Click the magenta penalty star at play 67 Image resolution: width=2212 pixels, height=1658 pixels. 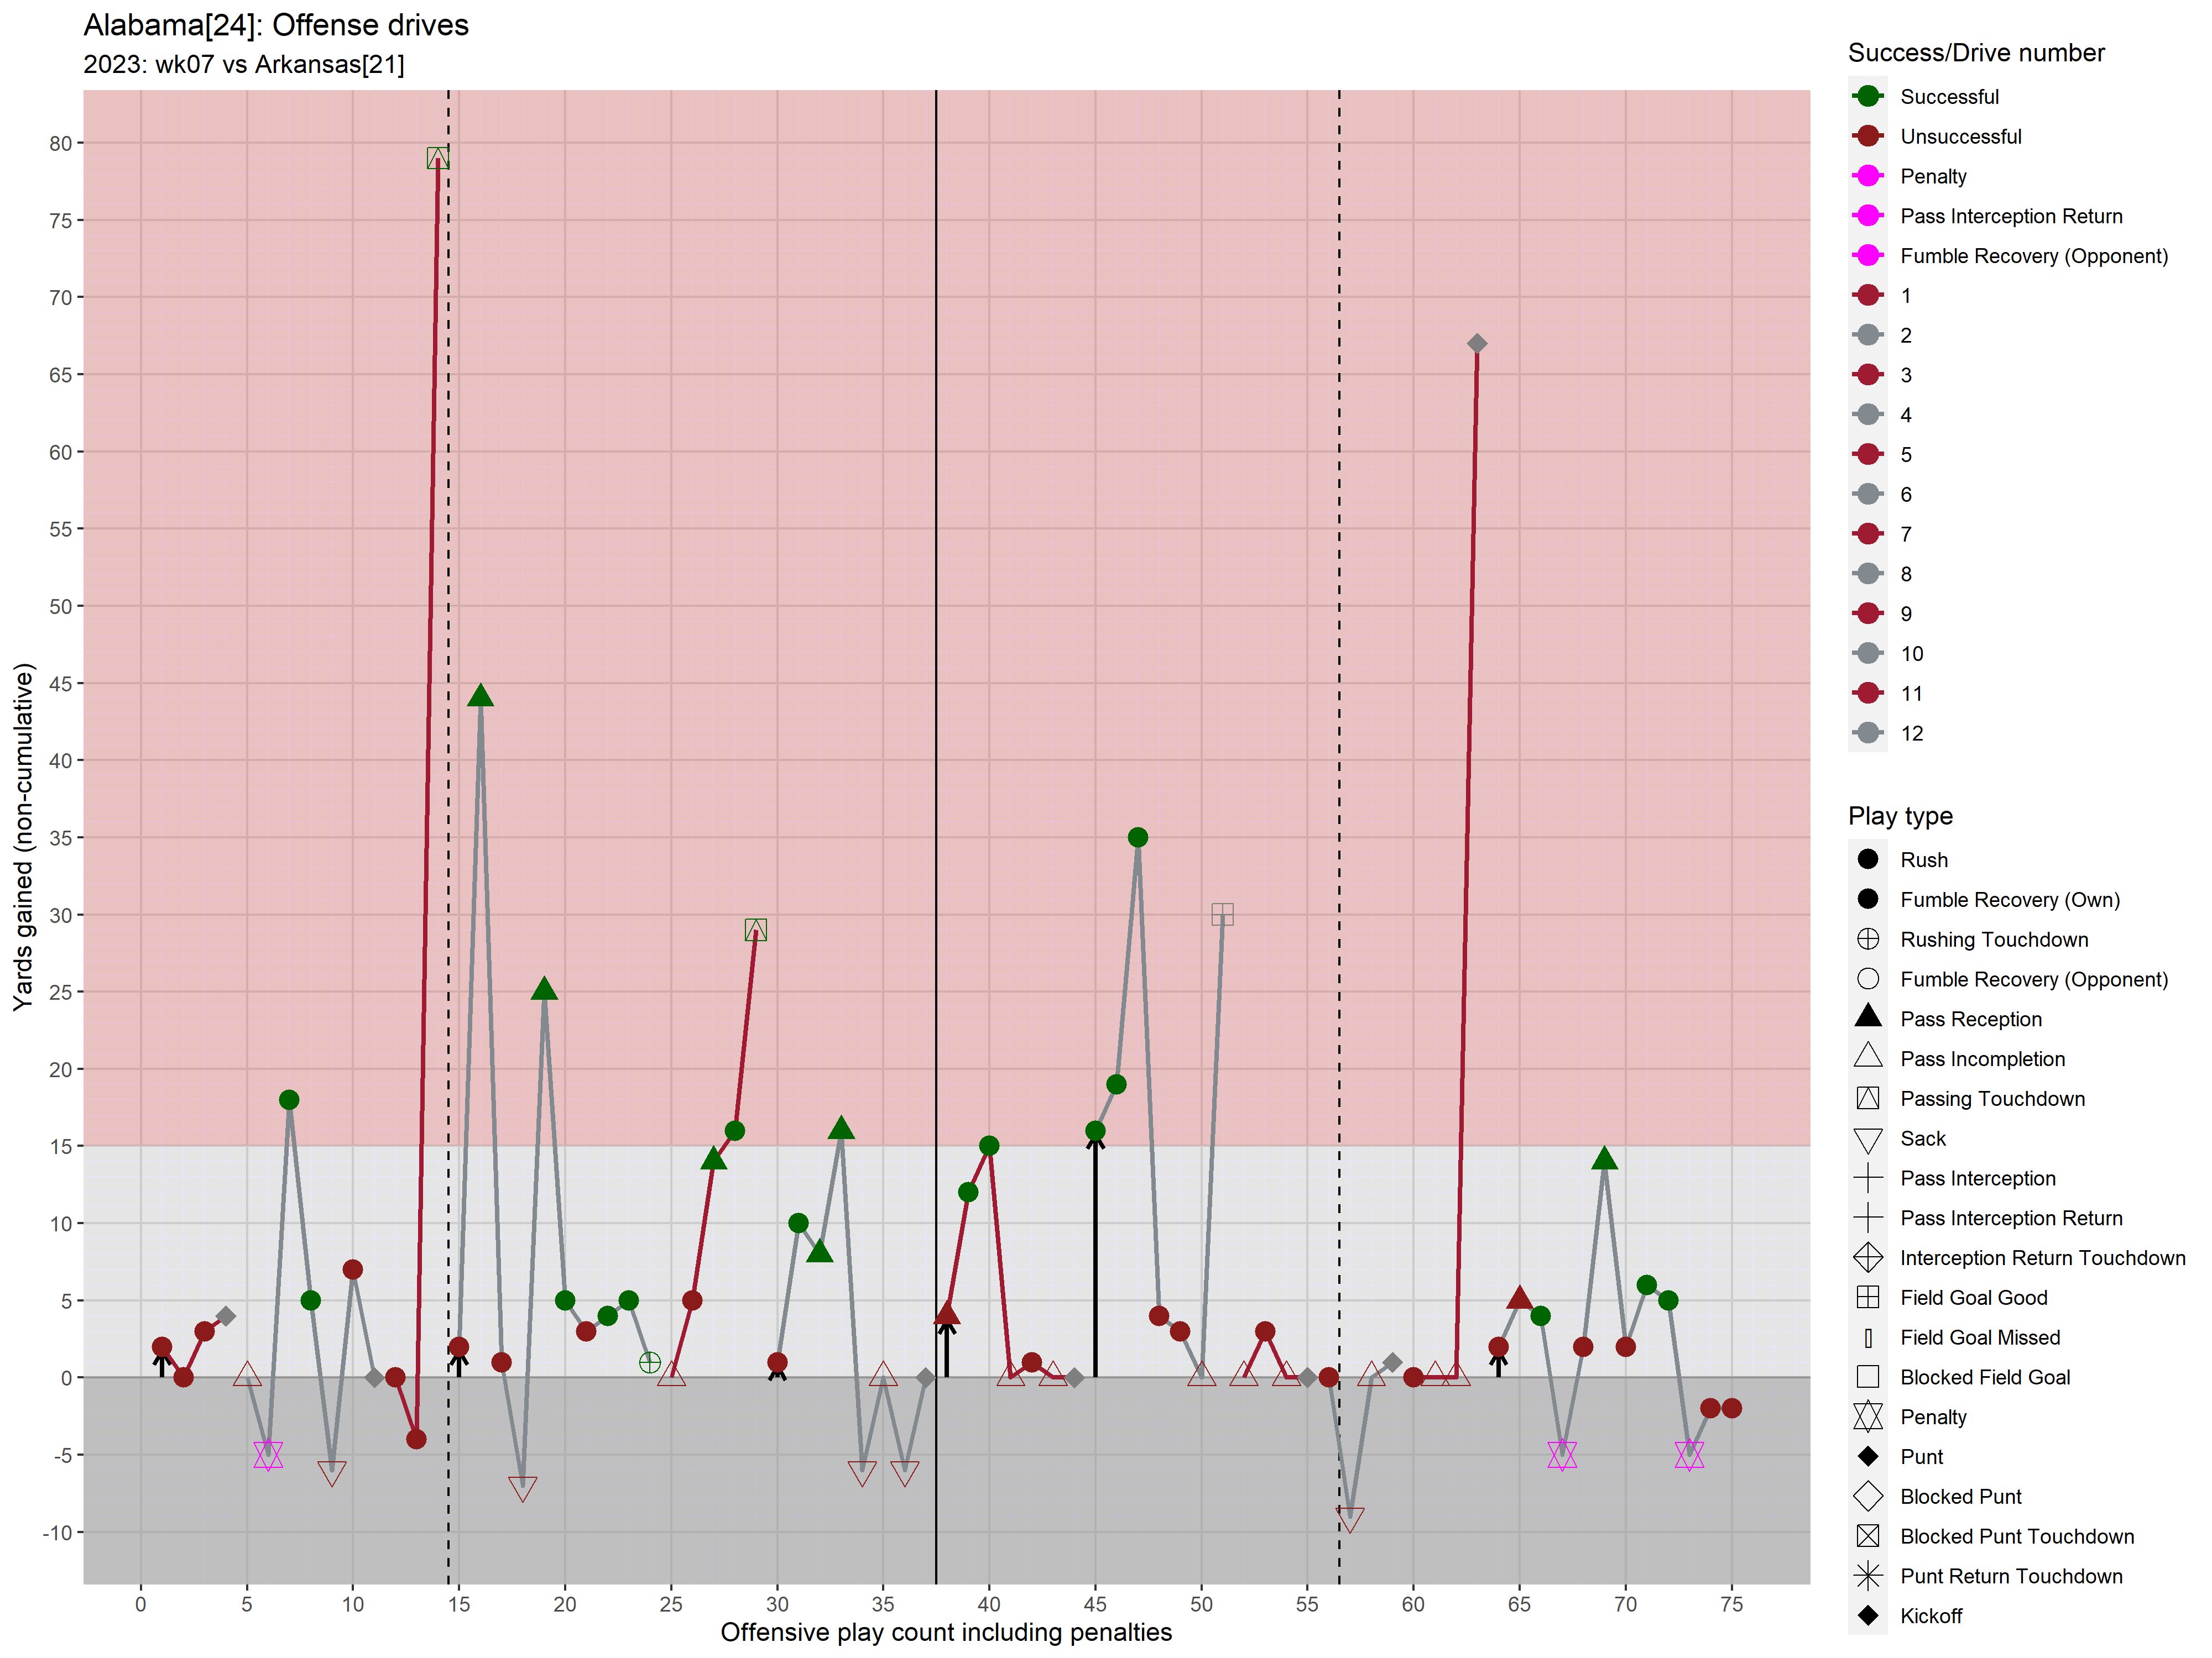pos(1561,1455)
